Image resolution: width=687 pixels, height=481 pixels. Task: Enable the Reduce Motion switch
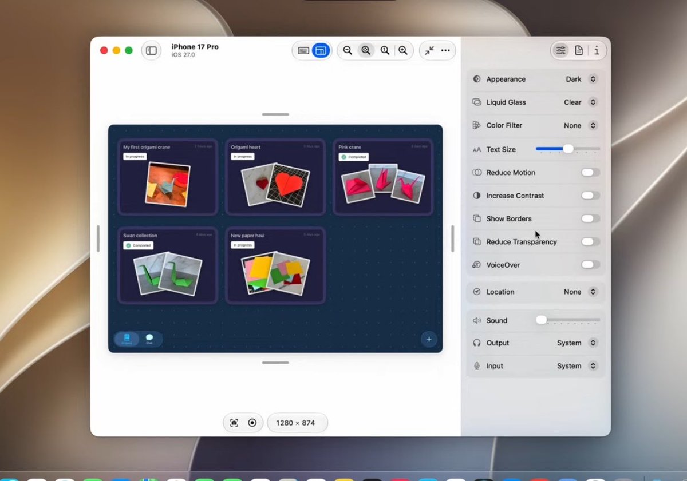point(591,172)
